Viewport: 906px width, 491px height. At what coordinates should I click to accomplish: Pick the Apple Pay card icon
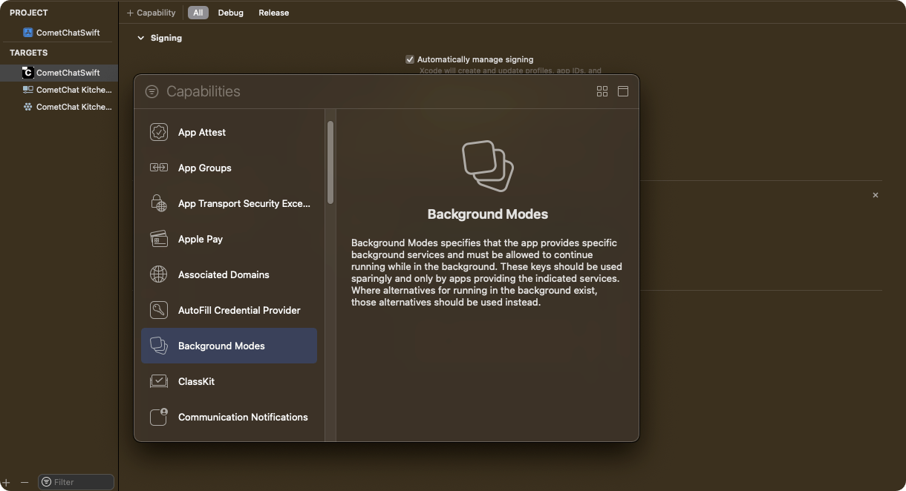tap(159, 239)
